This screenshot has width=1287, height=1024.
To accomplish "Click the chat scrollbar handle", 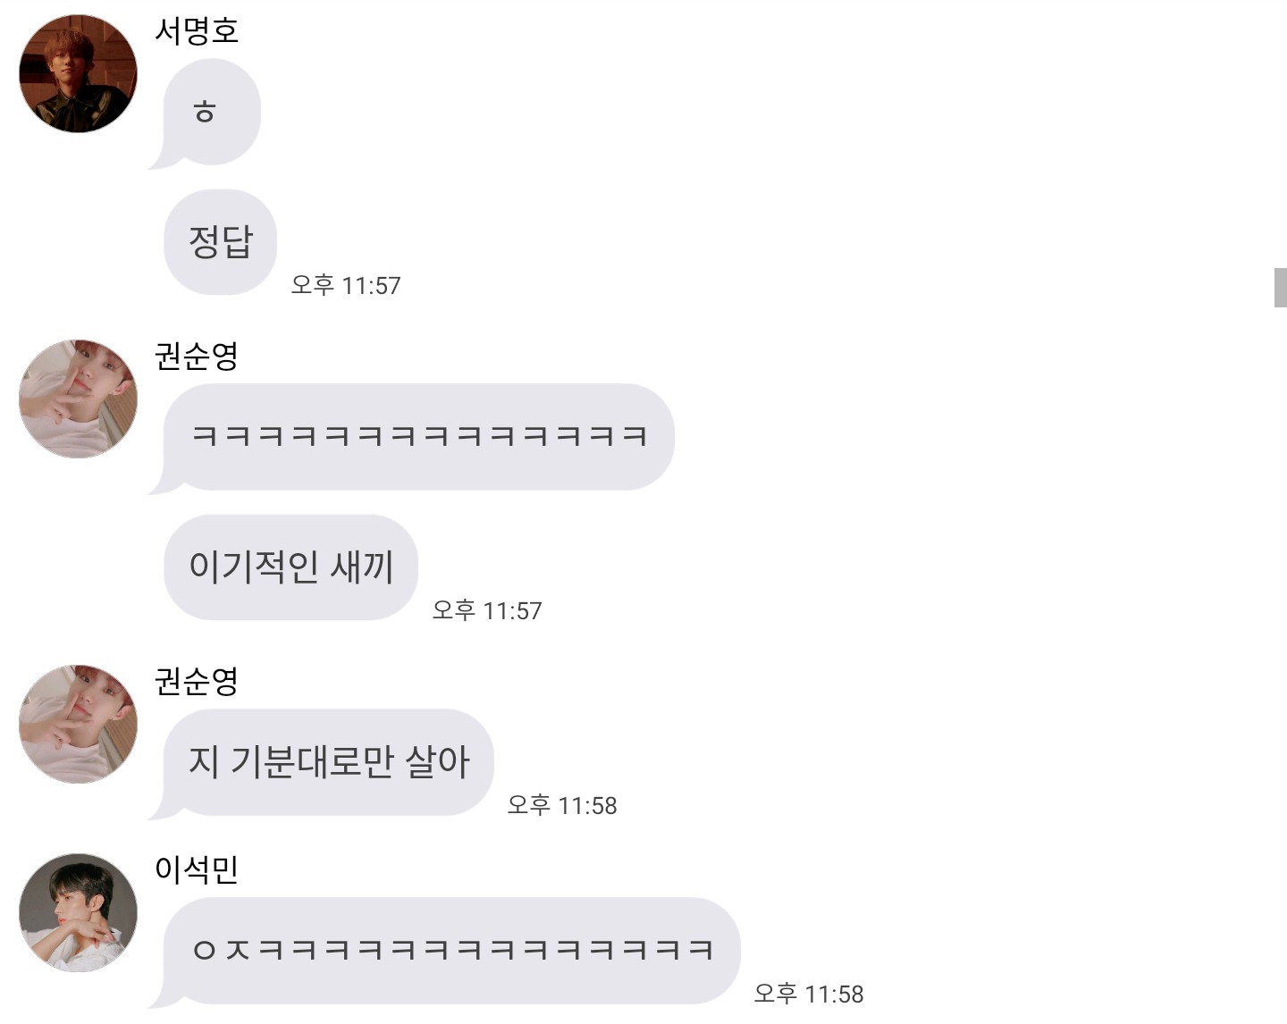I will pos(1280,287).
